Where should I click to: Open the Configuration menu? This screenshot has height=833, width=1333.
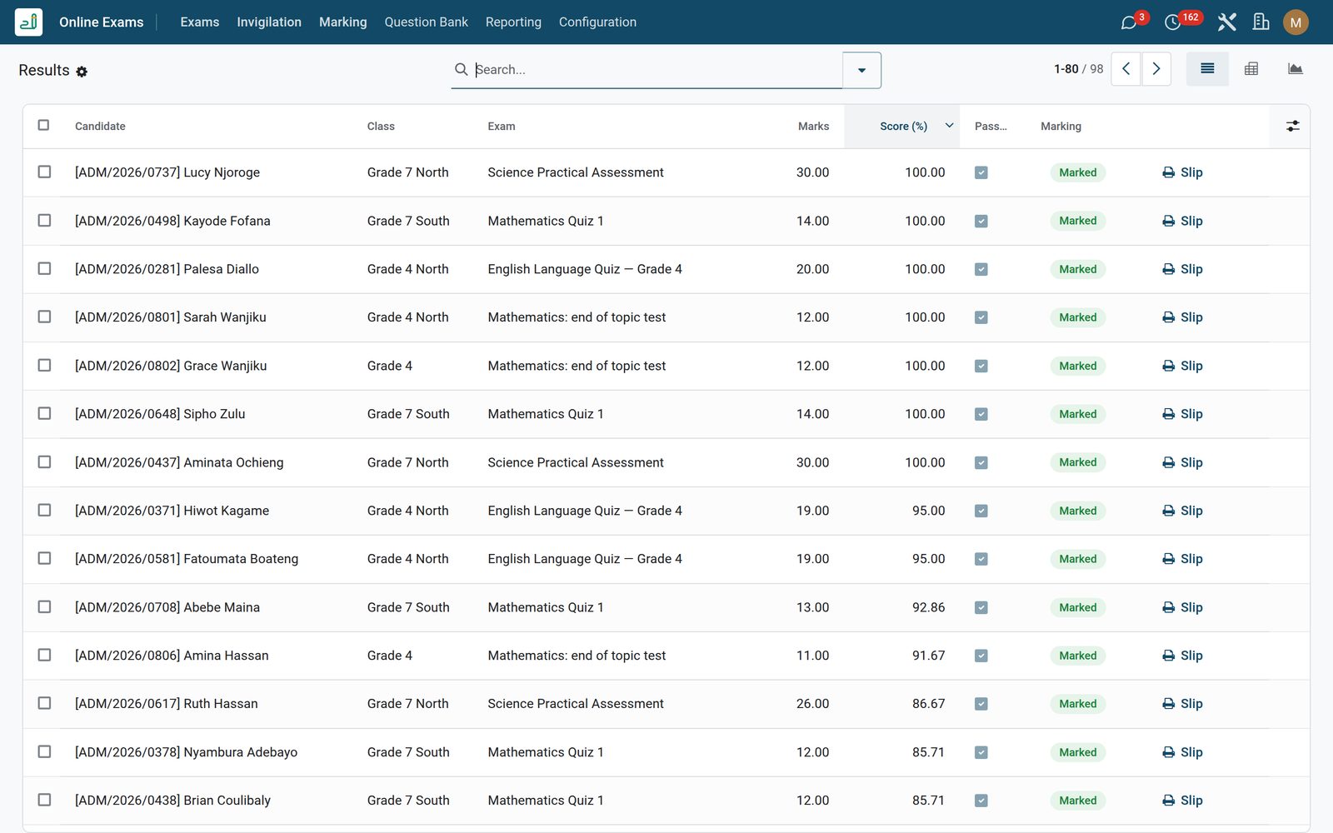597,22
